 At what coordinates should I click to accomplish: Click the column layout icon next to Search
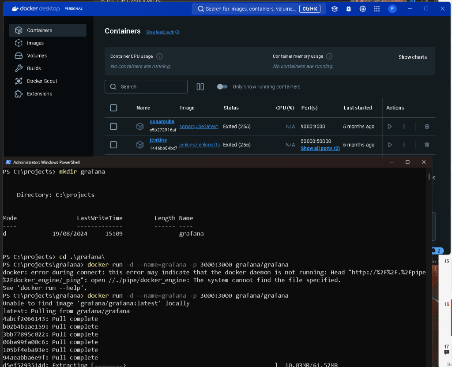click(200, 87)
